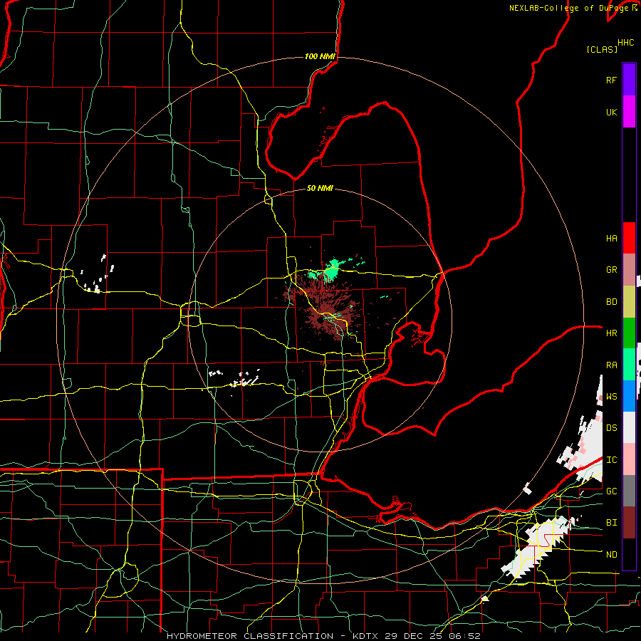Click the 'HR' legend label
Screen dimensions: 641x641
[x=611, y=333]
